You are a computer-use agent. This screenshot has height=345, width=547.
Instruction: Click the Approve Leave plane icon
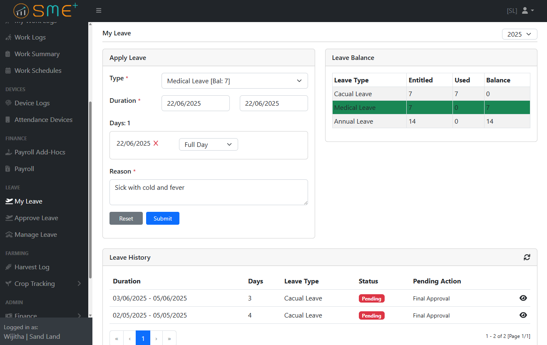[9, 218]
